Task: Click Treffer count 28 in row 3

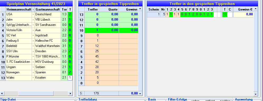Action: click(x=92, y=67)
